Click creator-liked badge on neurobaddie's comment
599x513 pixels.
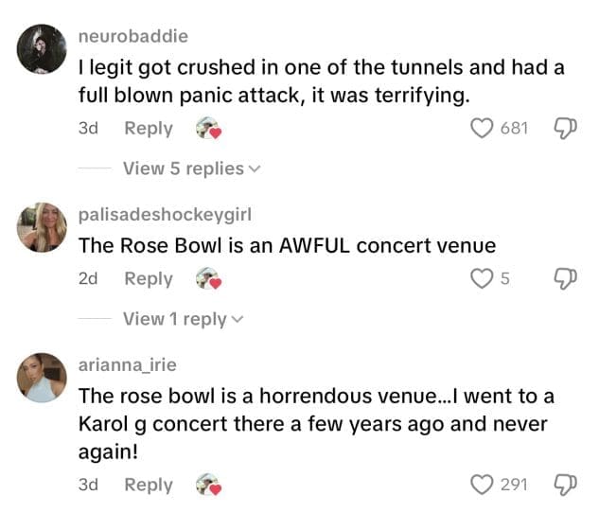point(208,129)
